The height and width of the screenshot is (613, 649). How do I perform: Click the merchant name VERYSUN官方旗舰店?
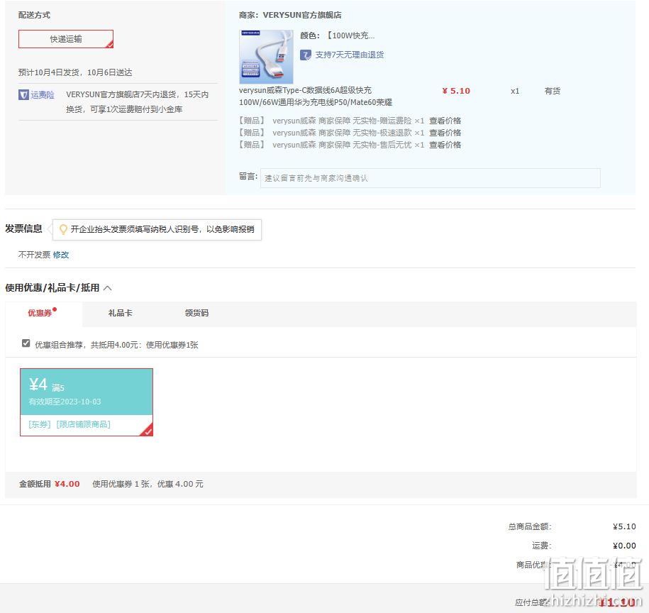[x=302, y=15]
